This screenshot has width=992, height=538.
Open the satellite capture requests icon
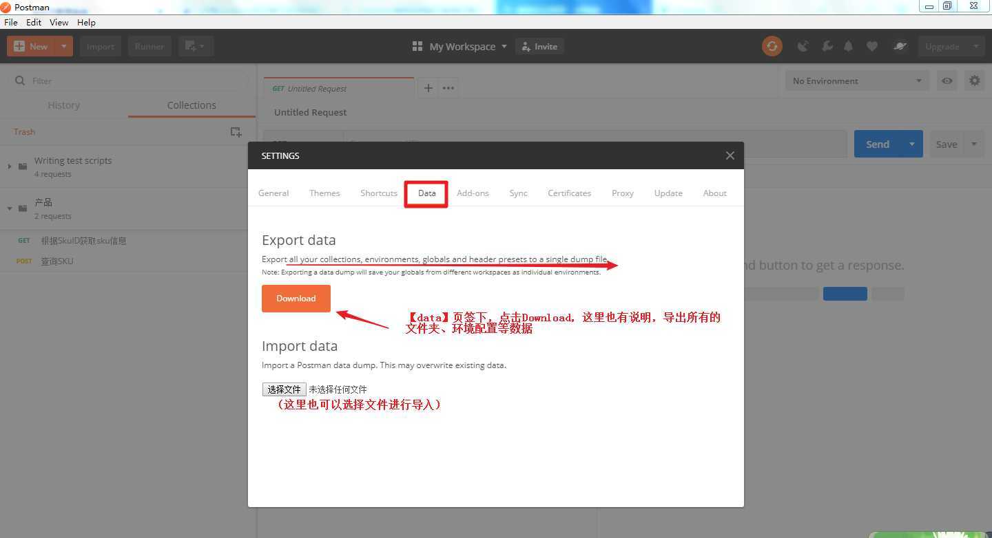click(803, 46)
